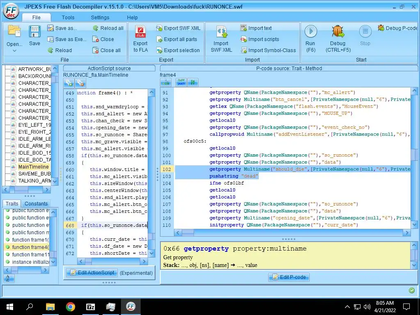The image size is (420, 315).
Task: Click the remove trait icon beside add trait
Action: [x=80, y=83]
